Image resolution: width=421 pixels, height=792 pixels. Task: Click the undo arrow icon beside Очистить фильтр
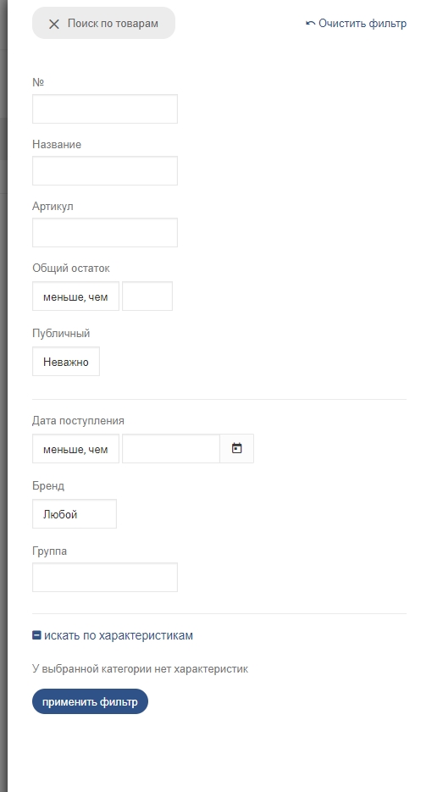[310, 23]
